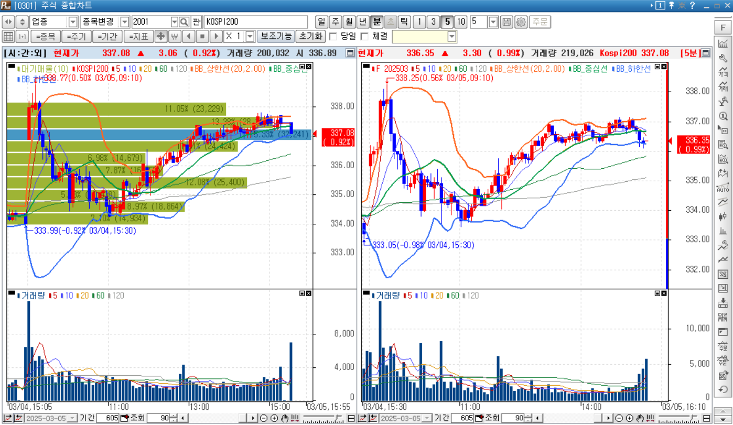
Task: Click the left-right arrows navigation icon
Action: [x=8, y=22]
